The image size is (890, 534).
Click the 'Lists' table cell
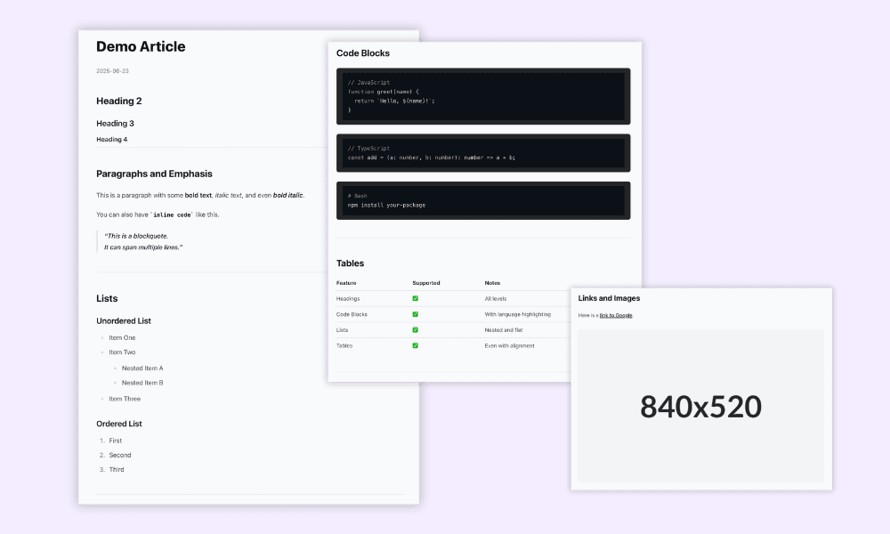pyautogui.click(x=343, y=329)
